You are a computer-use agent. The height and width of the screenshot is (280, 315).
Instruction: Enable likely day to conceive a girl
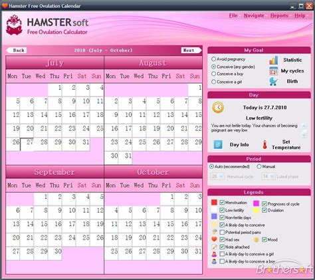coord(222,254)
